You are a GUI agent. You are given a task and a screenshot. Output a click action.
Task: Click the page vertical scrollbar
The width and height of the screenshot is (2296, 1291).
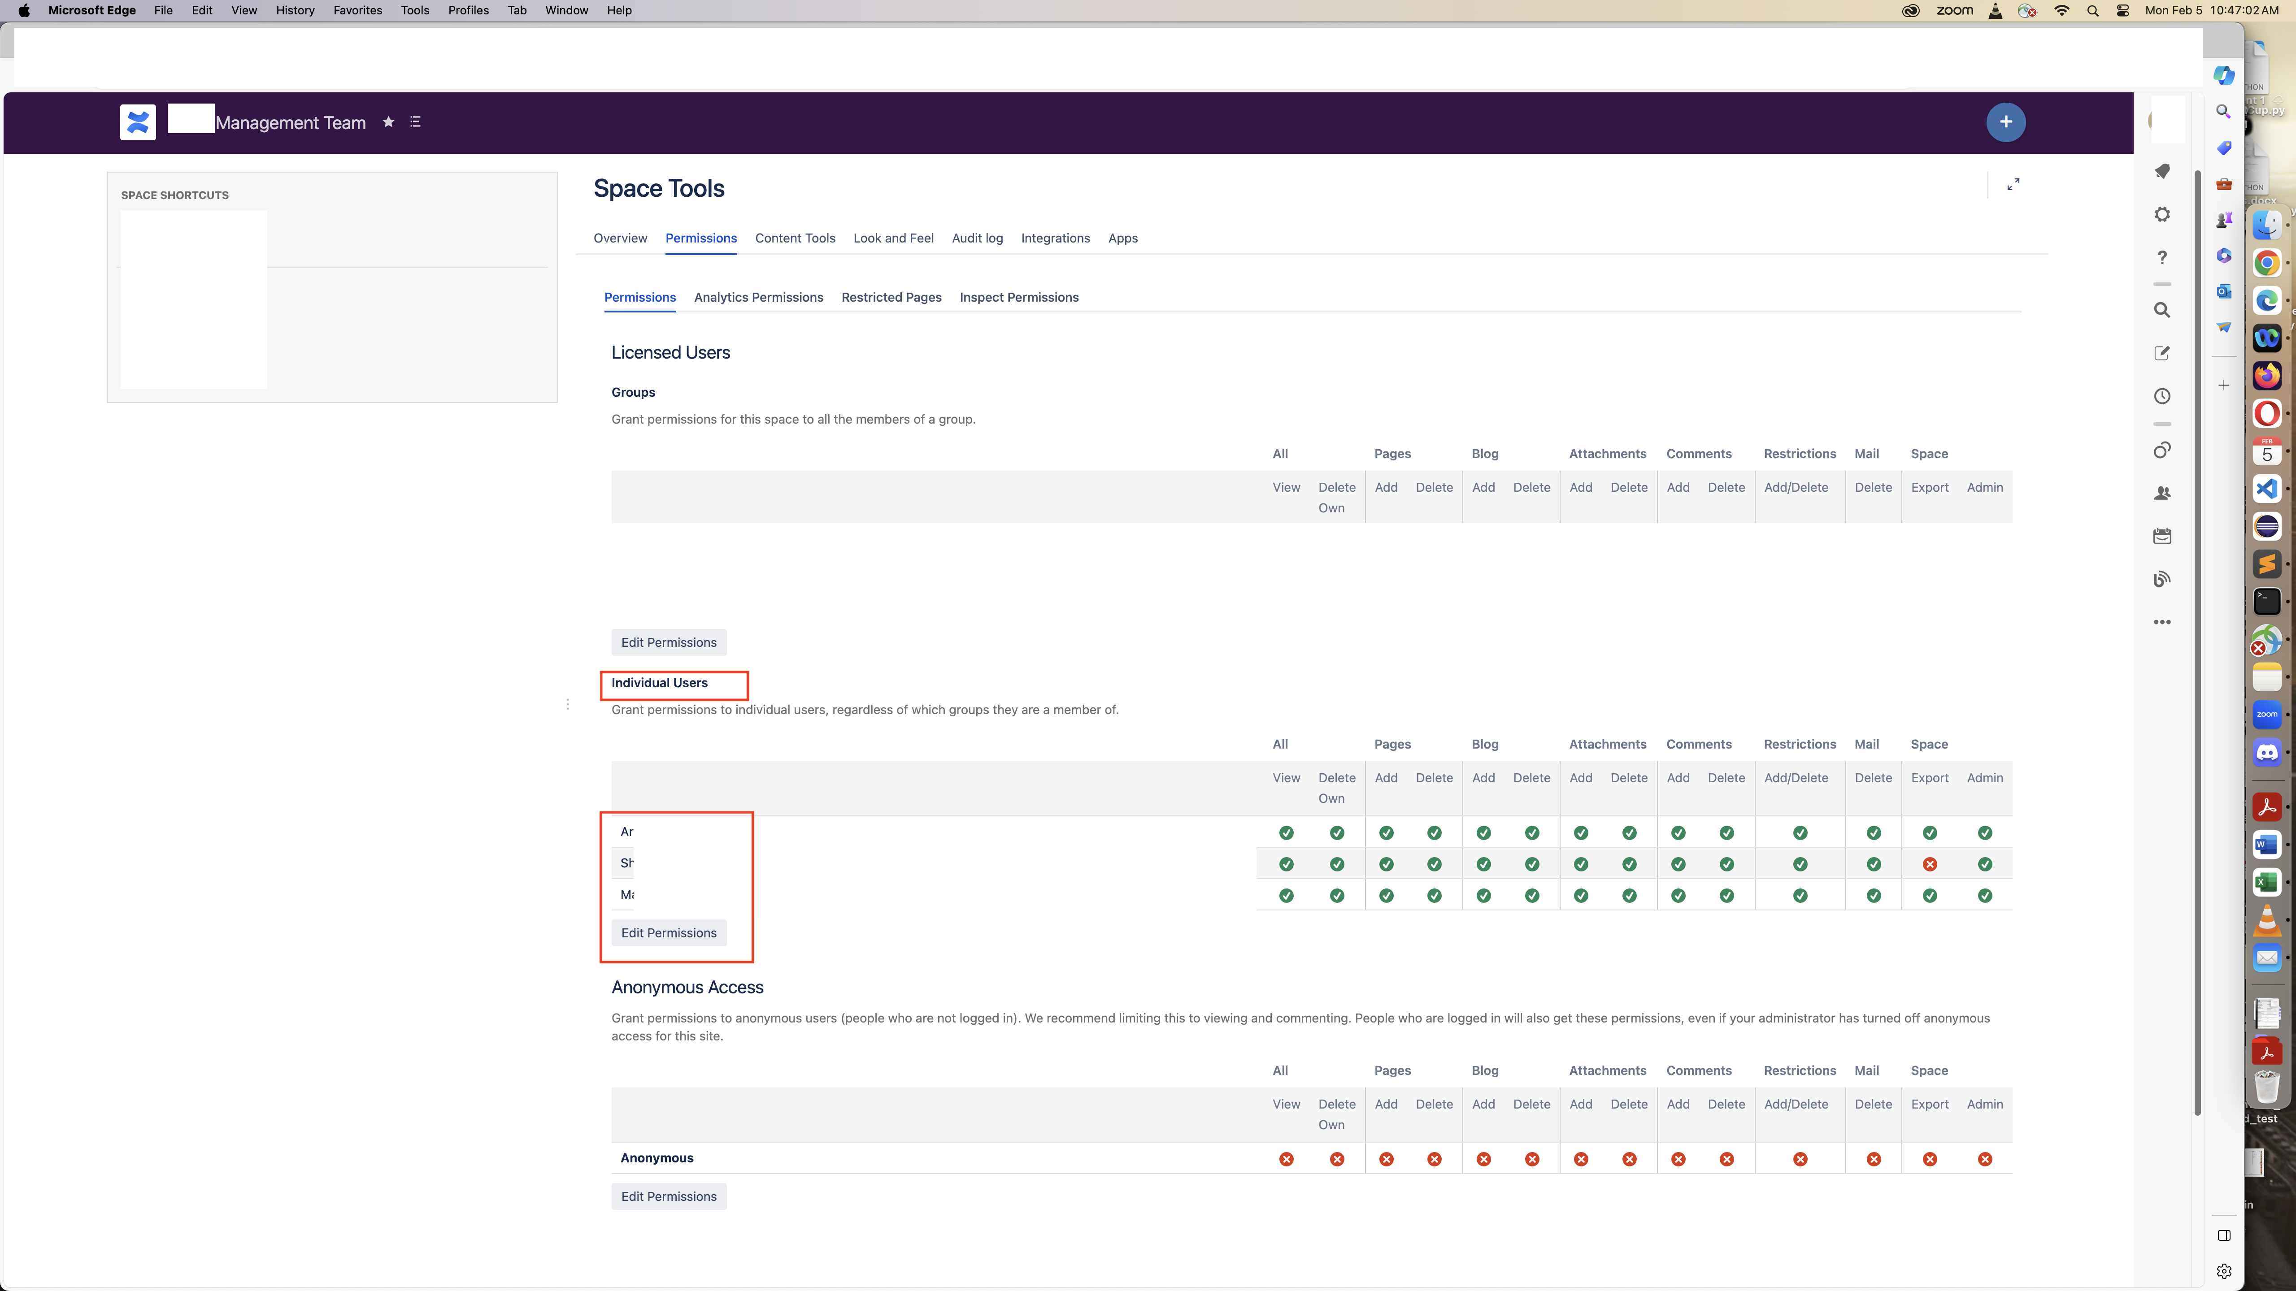[x=2197, y=624]
